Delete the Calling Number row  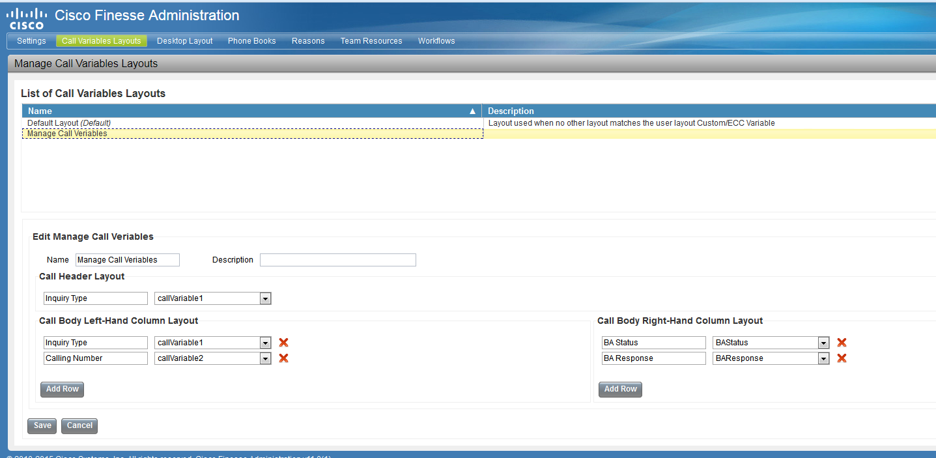point(283,358)
